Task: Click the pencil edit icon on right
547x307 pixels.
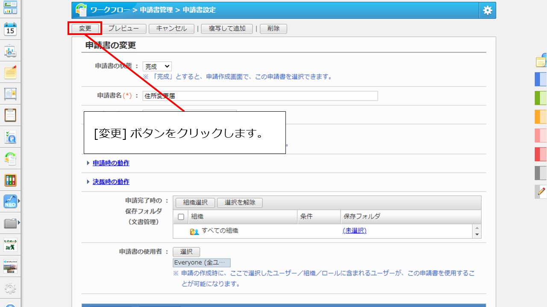Action: (541, 191)
